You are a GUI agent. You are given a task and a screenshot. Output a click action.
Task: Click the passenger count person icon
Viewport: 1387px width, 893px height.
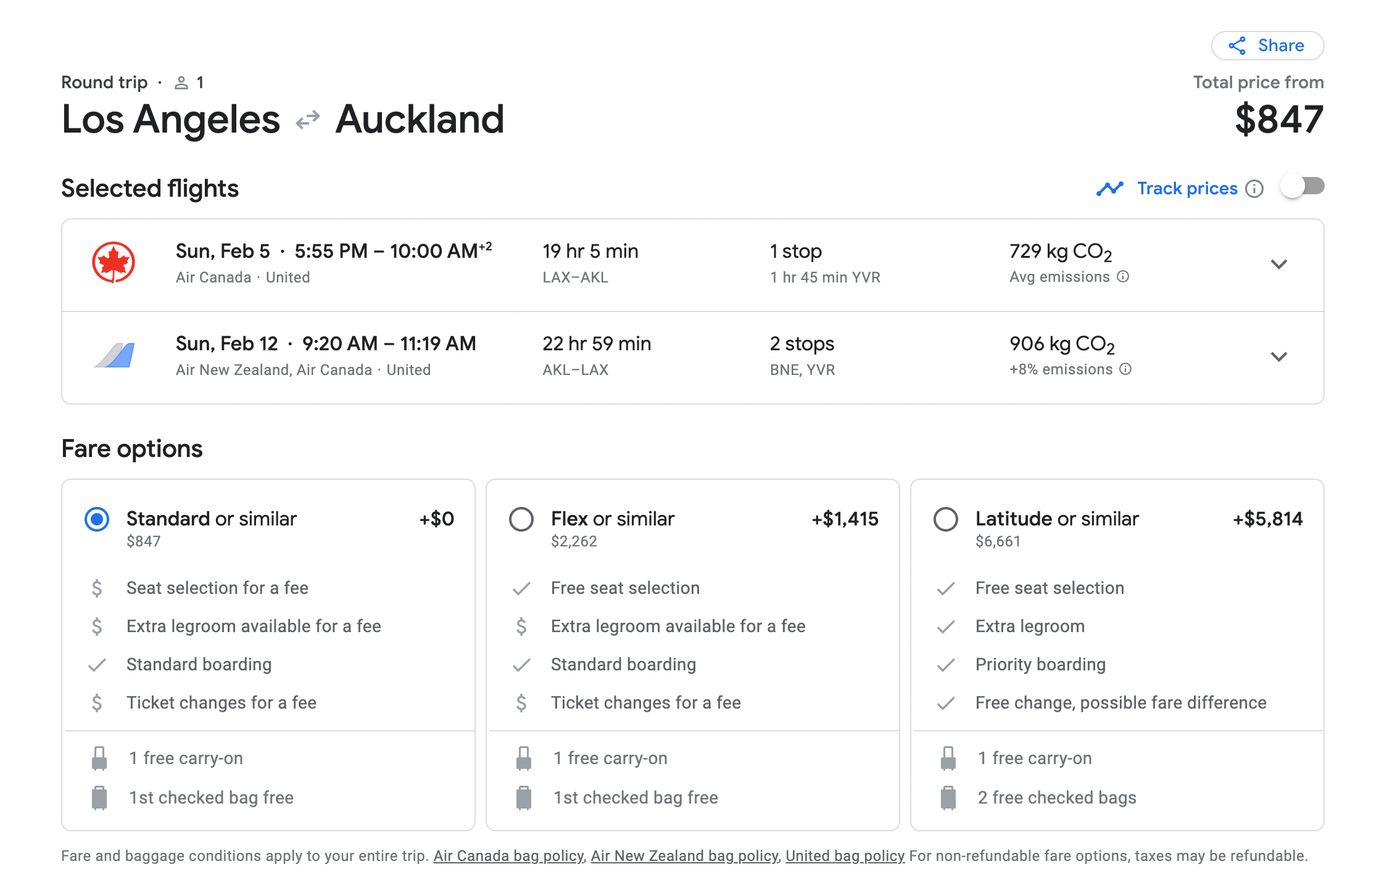[x=181, y=83]
